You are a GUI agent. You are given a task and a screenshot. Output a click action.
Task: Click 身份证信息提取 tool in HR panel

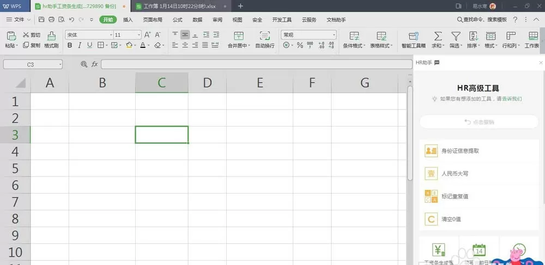coord(479,151)
